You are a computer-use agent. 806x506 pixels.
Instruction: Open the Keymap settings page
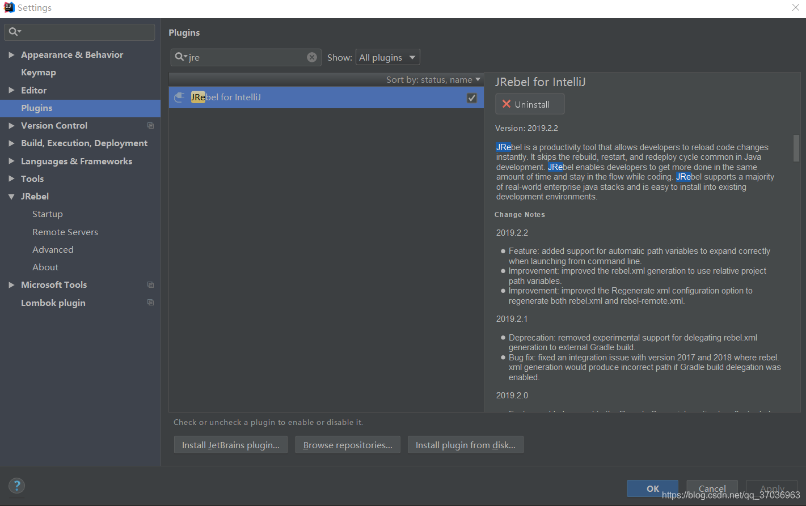[x=38, y=72]
